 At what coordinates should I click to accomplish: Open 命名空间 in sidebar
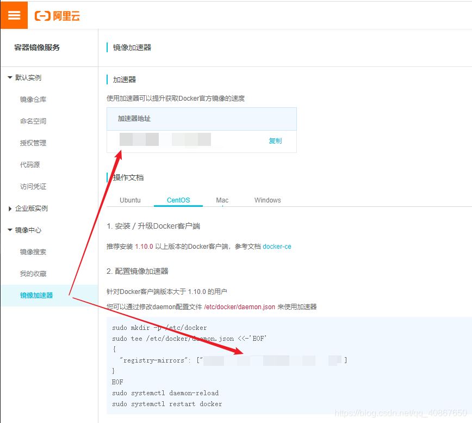(x=33, y=121)
